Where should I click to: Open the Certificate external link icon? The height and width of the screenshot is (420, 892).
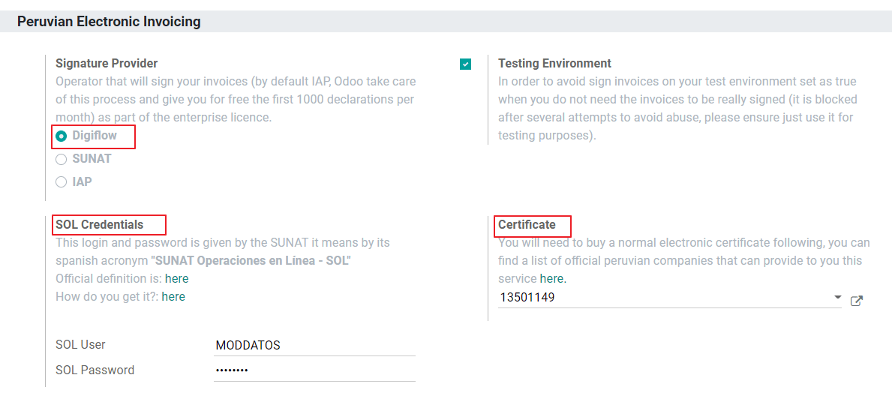pos(857,301)
